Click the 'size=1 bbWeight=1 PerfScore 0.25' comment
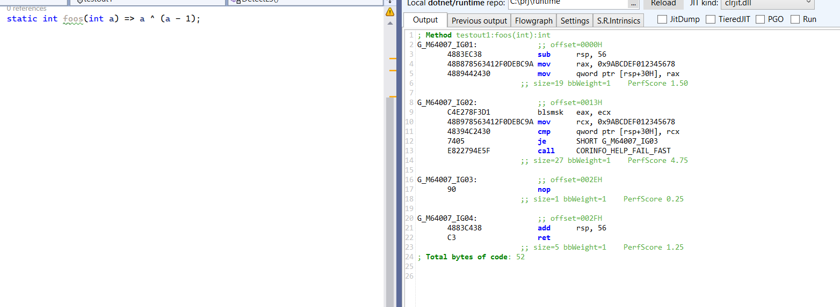 point(602,199)
